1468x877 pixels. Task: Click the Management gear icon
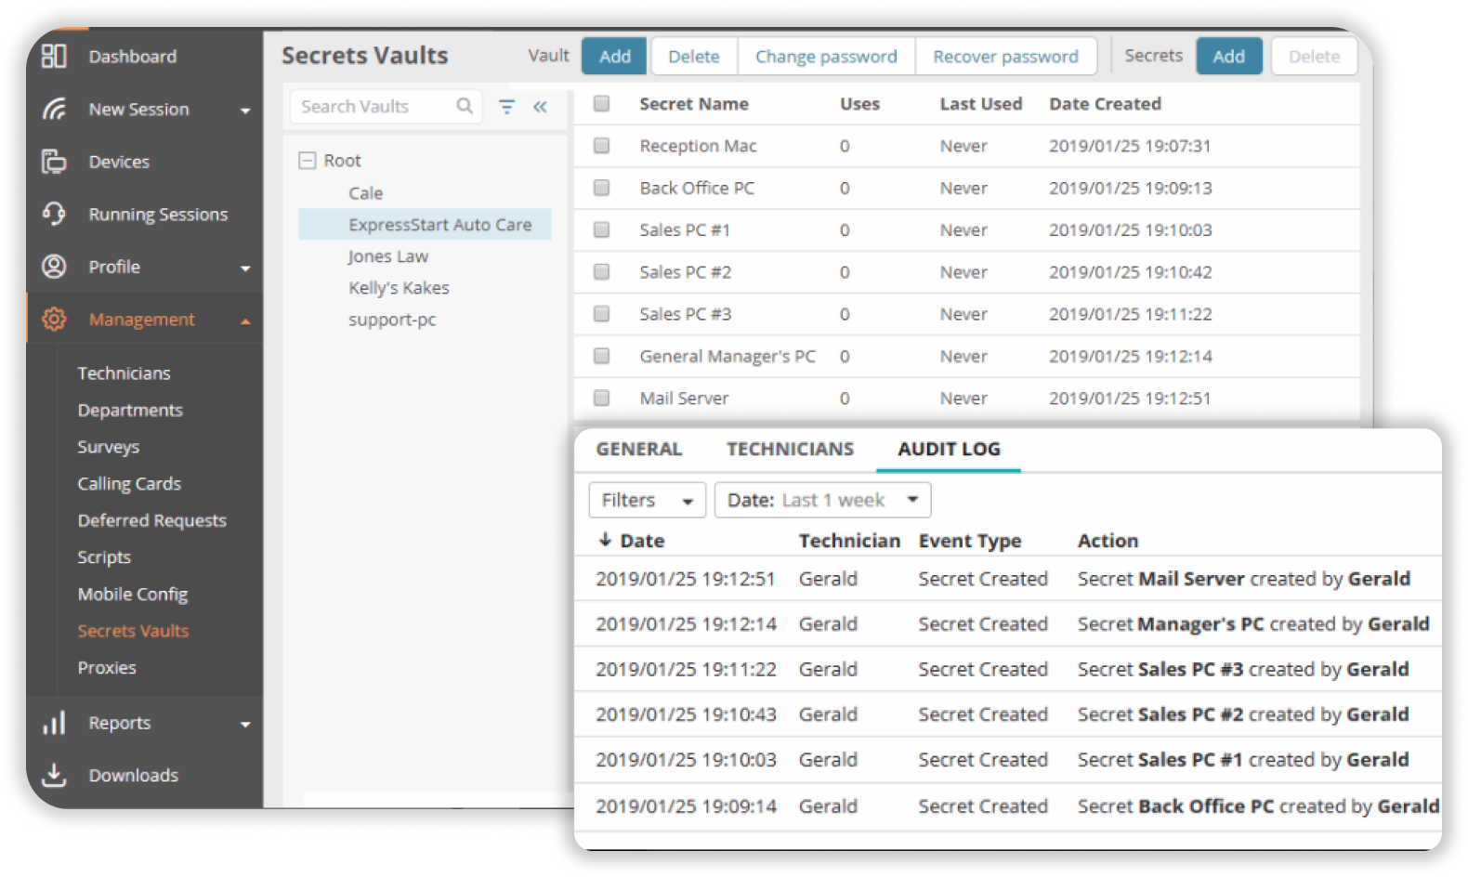54,320
